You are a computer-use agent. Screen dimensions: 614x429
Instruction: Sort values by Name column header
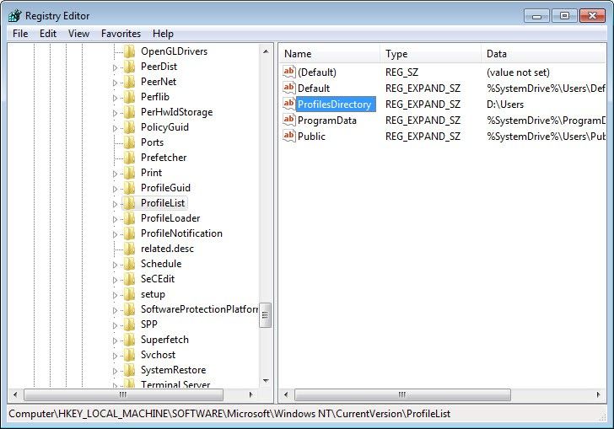pyautogui.click(x=329, y=54)
